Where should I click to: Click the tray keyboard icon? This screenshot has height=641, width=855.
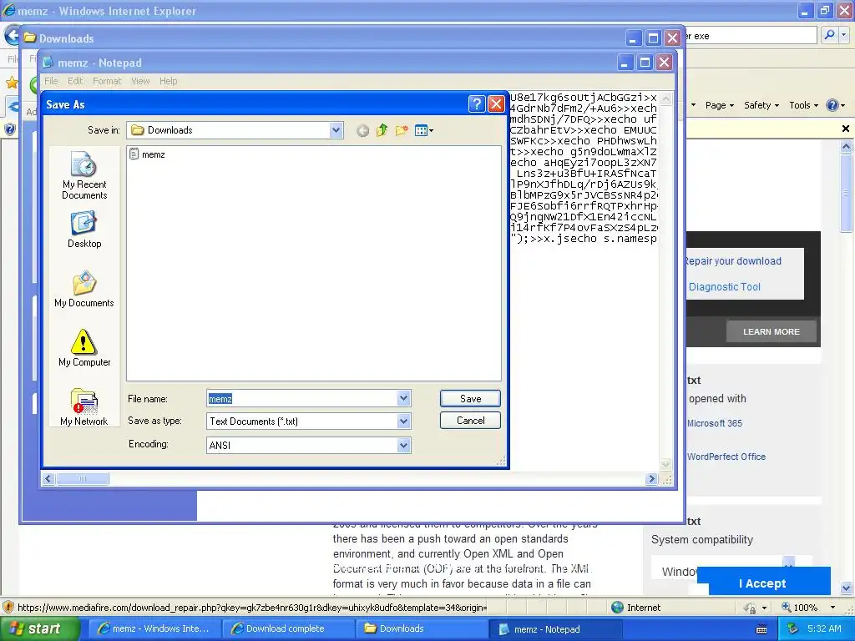(761, 629)
